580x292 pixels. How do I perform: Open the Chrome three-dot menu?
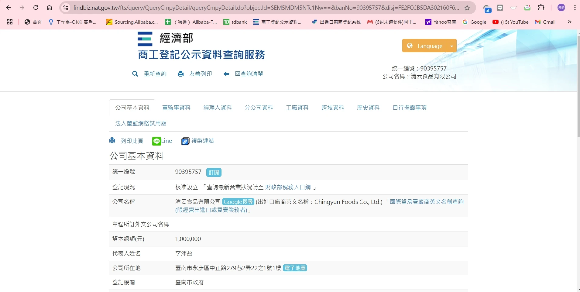click(575, 8)
